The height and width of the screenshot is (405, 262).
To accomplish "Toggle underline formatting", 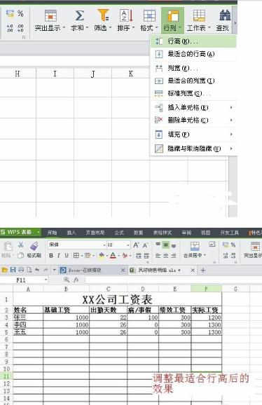I will pyautogui.click(x=67, y=256).
